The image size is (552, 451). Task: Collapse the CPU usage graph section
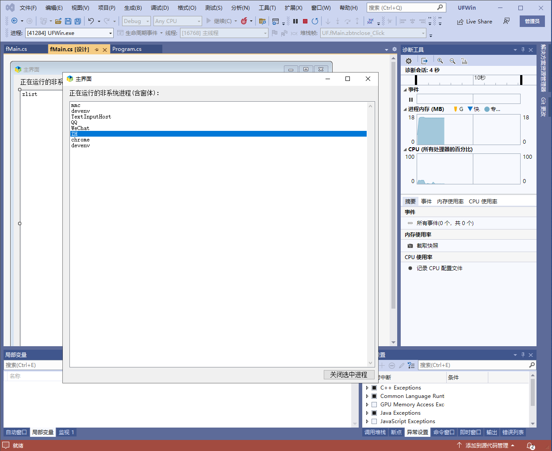405,149
